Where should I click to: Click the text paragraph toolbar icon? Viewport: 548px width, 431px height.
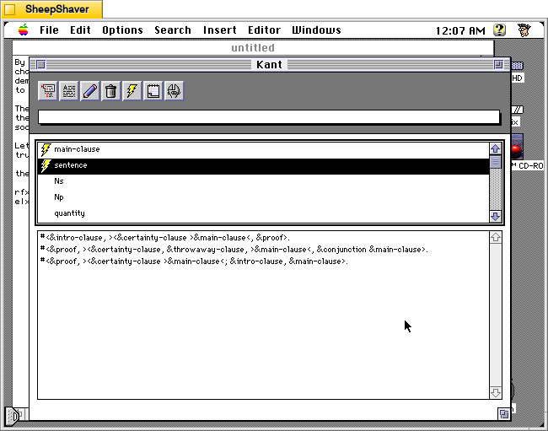click(69, 91)
